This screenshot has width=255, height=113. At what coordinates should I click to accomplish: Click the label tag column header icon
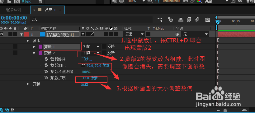[26, 28]
